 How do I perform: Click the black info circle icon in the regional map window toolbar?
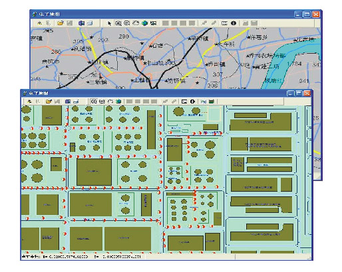[234, 23]
